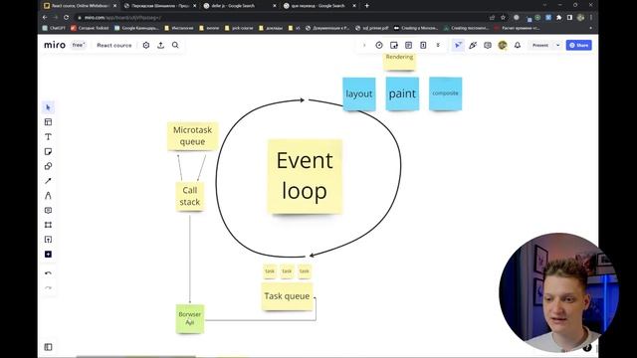Switch to the React cource Miro tab
Image resolution: width=637 pixels, height=358 pixels.
pos(80,6)
